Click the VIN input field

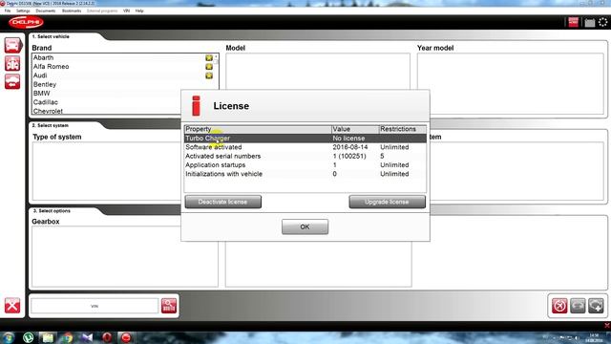point(95,306)
